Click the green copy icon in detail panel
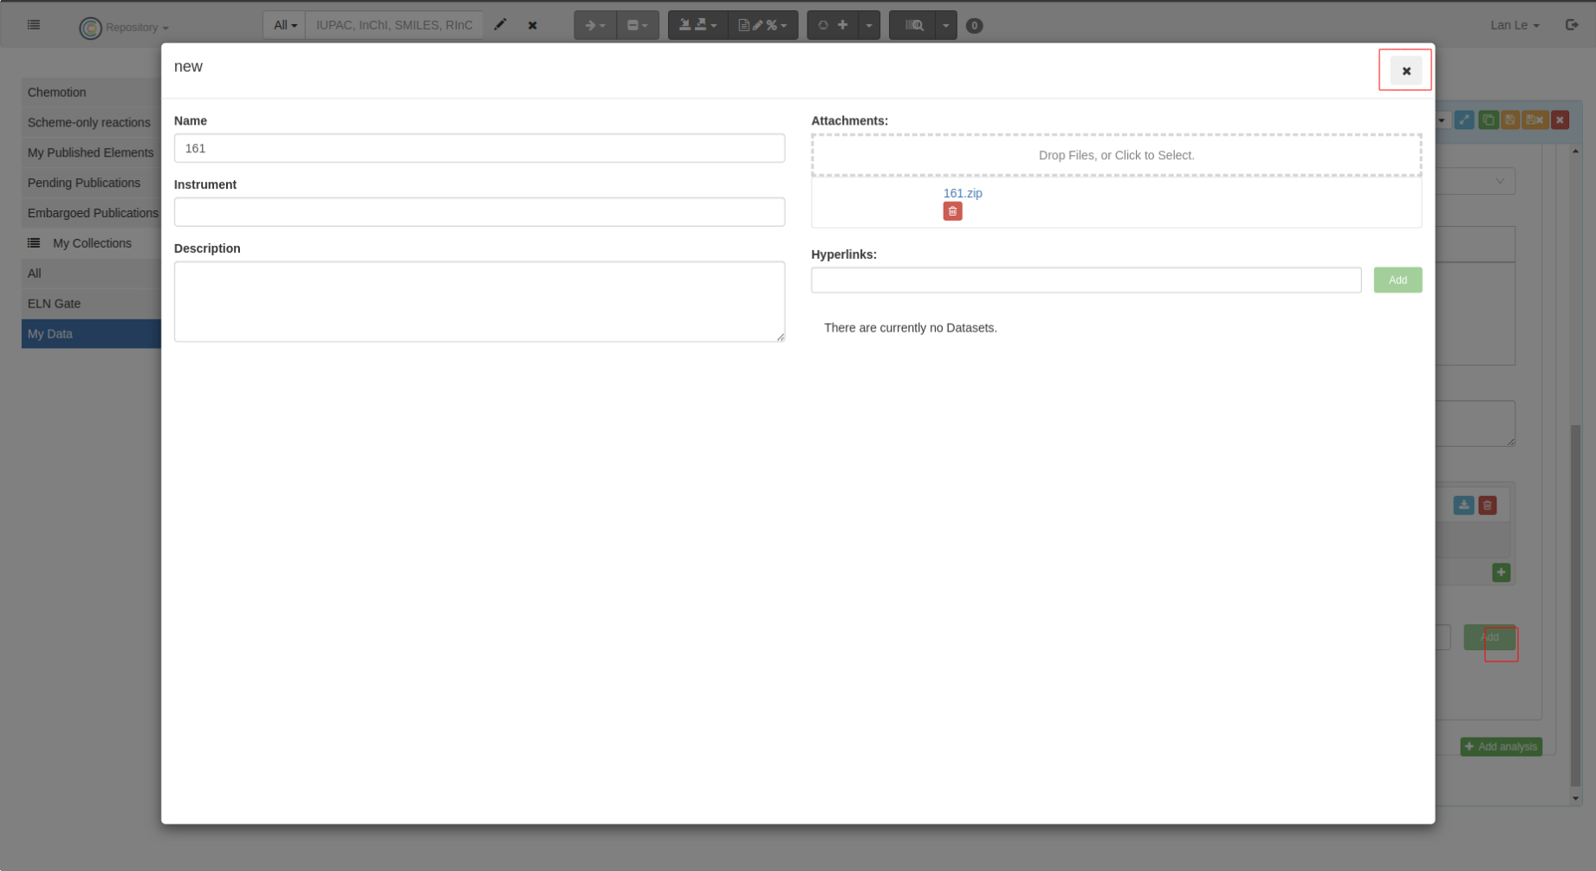Screen dimensions: 1596x871 [x=1488, y=120]
